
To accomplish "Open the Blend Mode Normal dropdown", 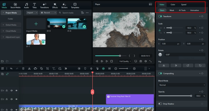I will coord(182,85).
